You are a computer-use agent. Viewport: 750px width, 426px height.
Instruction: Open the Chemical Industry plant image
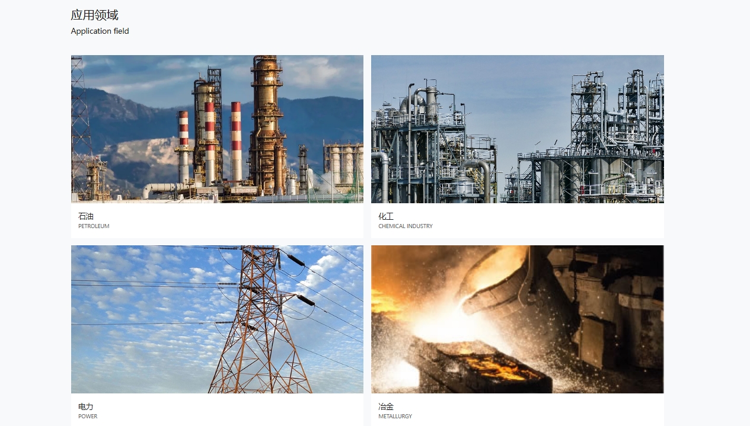coord(518,129)
